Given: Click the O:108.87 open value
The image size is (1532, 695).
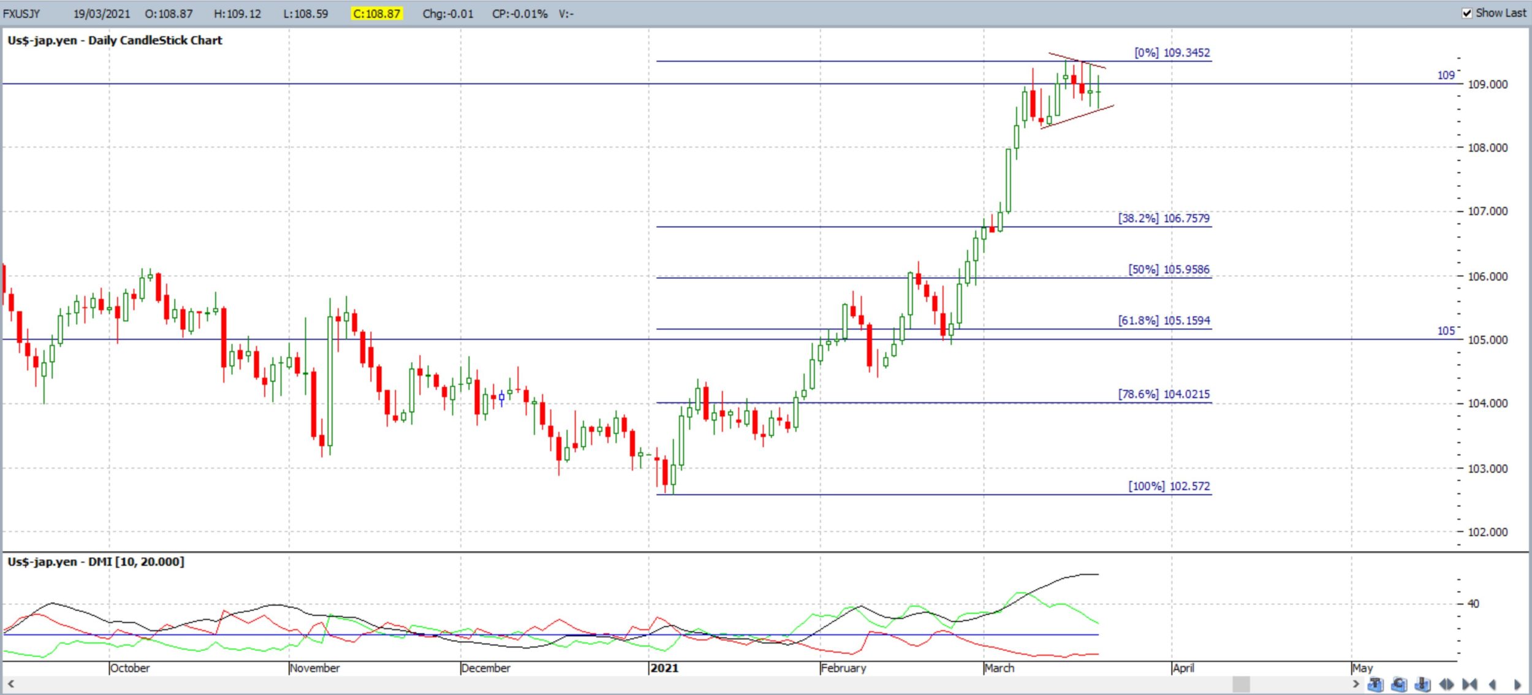Looking at the screenshot, I should [x=169, y=13].
